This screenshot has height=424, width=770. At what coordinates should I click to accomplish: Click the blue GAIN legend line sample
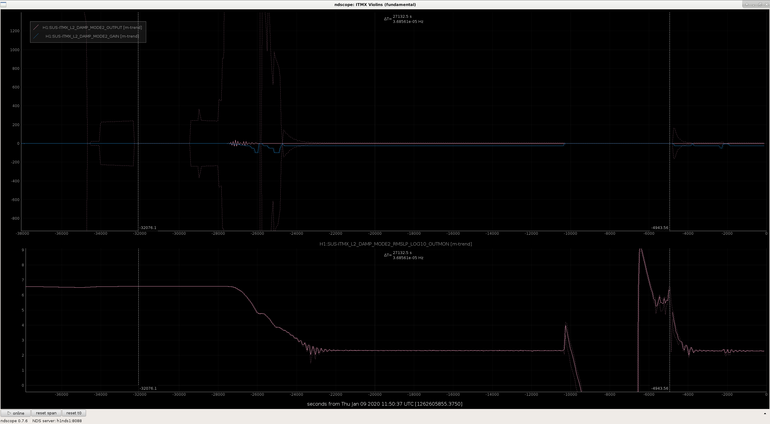(36, 36)
